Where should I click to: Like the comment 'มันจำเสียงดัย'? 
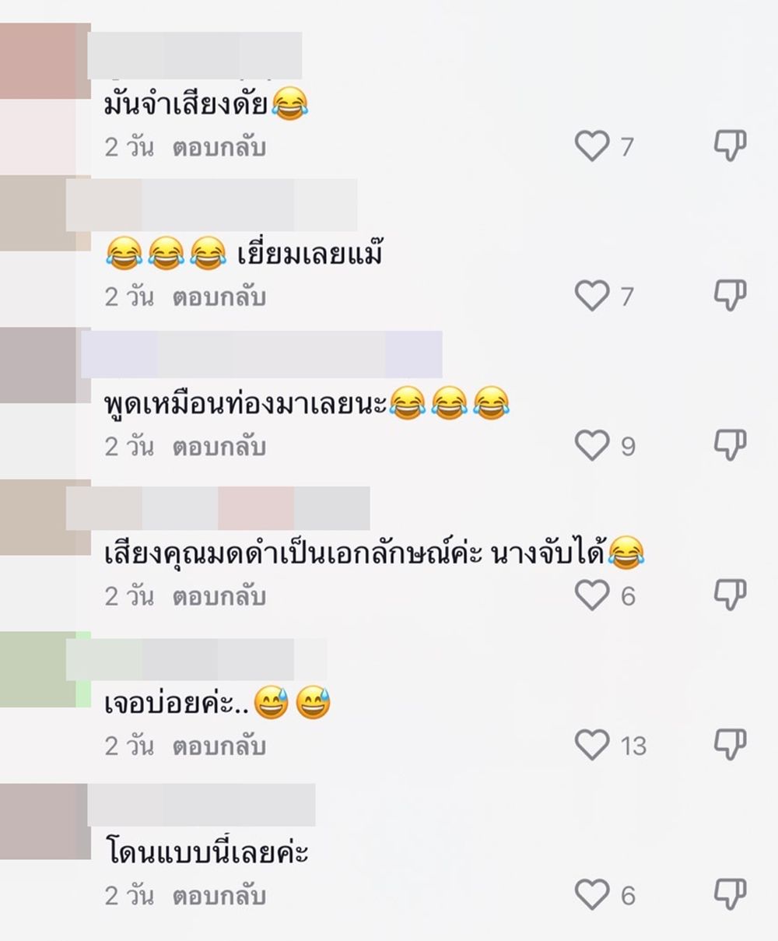(x=592, y=146)
